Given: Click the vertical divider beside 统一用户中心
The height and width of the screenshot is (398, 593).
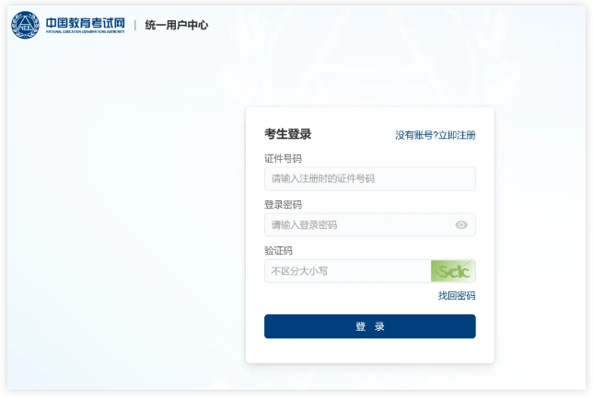Looking at the screenshot, I should (x=135, y=25).
